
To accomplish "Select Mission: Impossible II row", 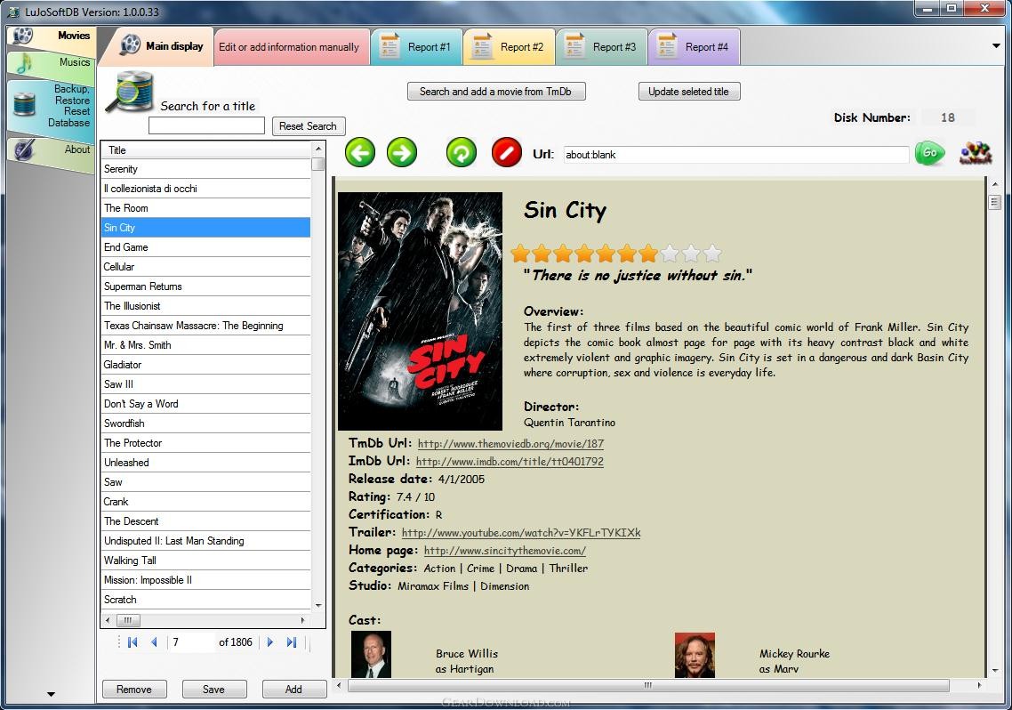I will (206, 579).
